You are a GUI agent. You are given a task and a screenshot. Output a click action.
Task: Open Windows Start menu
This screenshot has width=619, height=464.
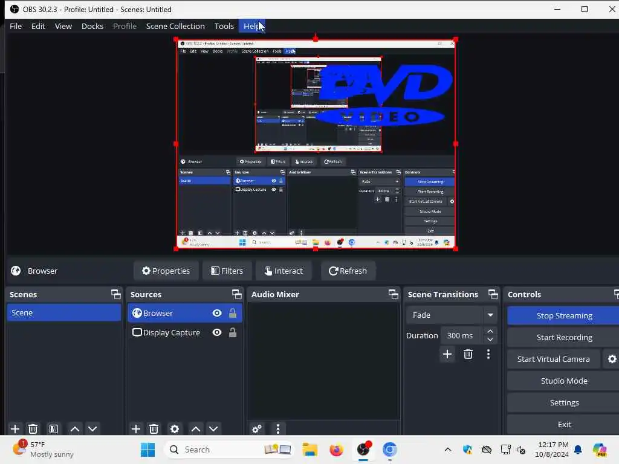pyautogui.click(x=147, y=449)
